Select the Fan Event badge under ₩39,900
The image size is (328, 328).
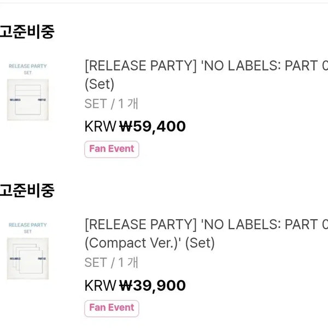click(112, 308)
